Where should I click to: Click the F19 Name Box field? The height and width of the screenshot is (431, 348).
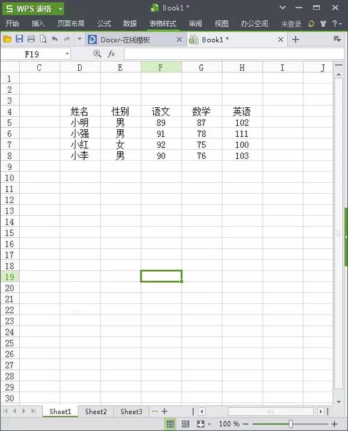[32, 54]
